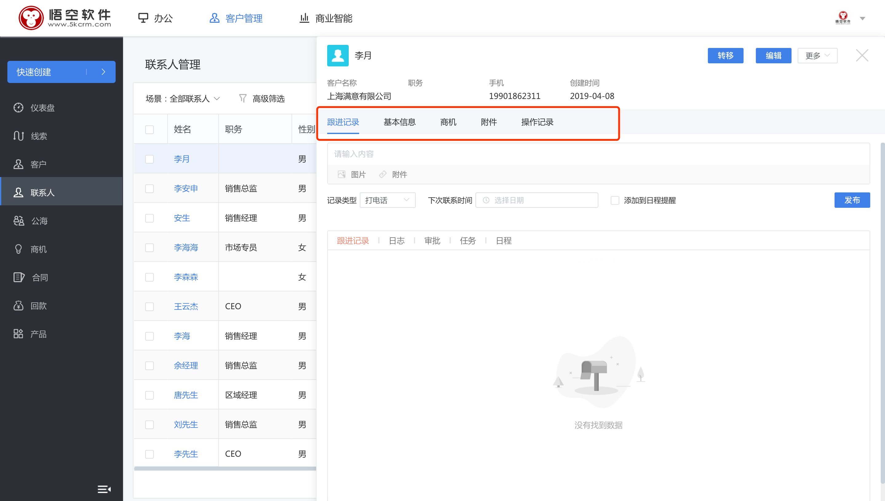Click the 仪表盘 dashboard icon
The width and height of the screenshot is (885, 501).
(x=18, y=108)
